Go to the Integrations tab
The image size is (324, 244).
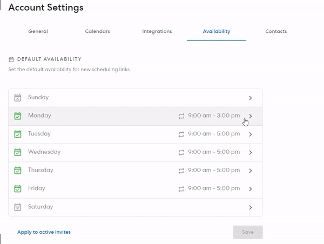tap(157, 31)
